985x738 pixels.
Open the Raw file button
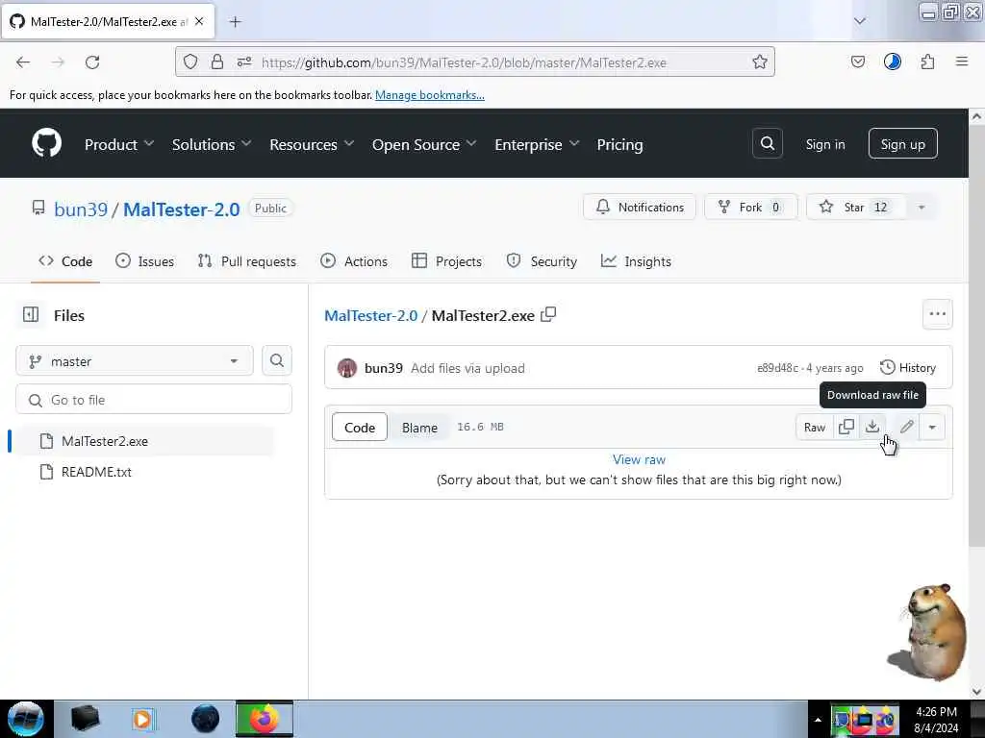tap(814, 427)
